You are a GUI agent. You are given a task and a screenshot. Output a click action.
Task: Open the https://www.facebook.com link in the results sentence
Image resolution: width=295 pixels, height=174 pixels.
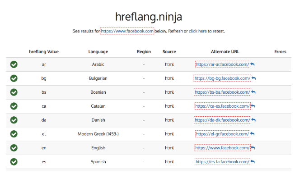[127, 31]
